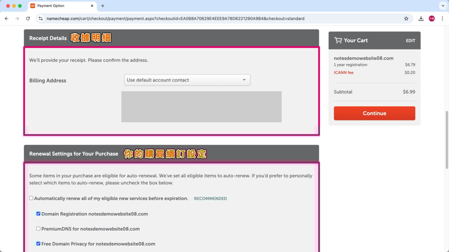The image size is (449, 252).
Task: Enable automatically renew all eligible services checkbox
Action: [31, 198]
